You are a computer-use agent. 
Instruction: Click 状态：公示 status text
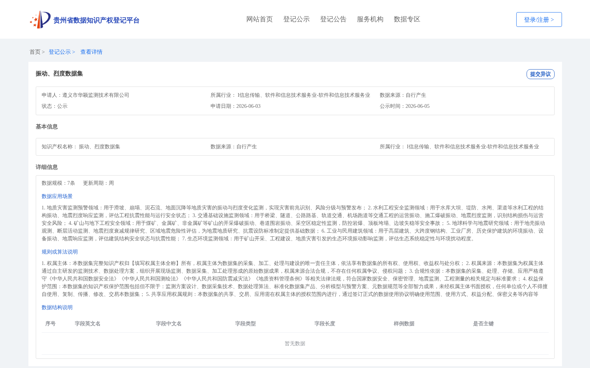[55, 106]
